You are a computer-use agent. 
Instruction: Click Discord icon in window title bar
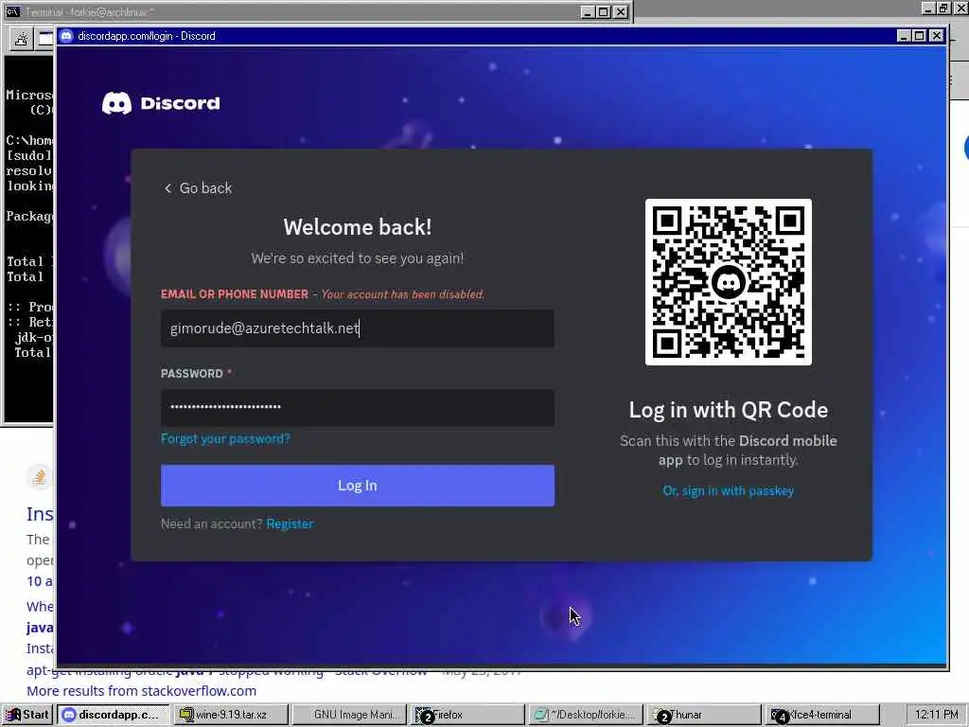(x=66, y=36)
